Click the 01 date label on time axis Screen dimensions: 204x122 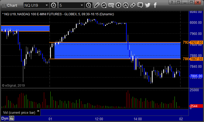50,119
